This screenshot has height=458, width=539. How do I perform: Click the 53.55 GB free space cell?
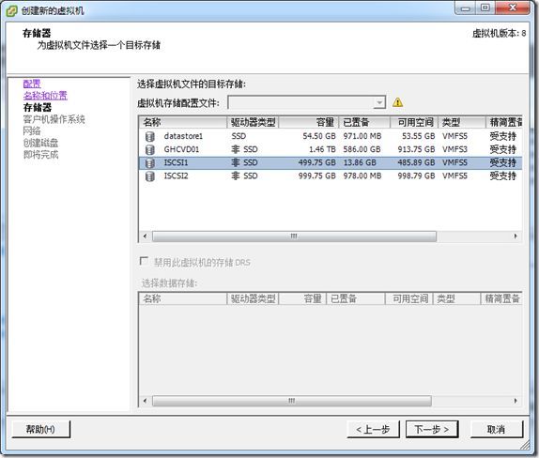[419, 136]
